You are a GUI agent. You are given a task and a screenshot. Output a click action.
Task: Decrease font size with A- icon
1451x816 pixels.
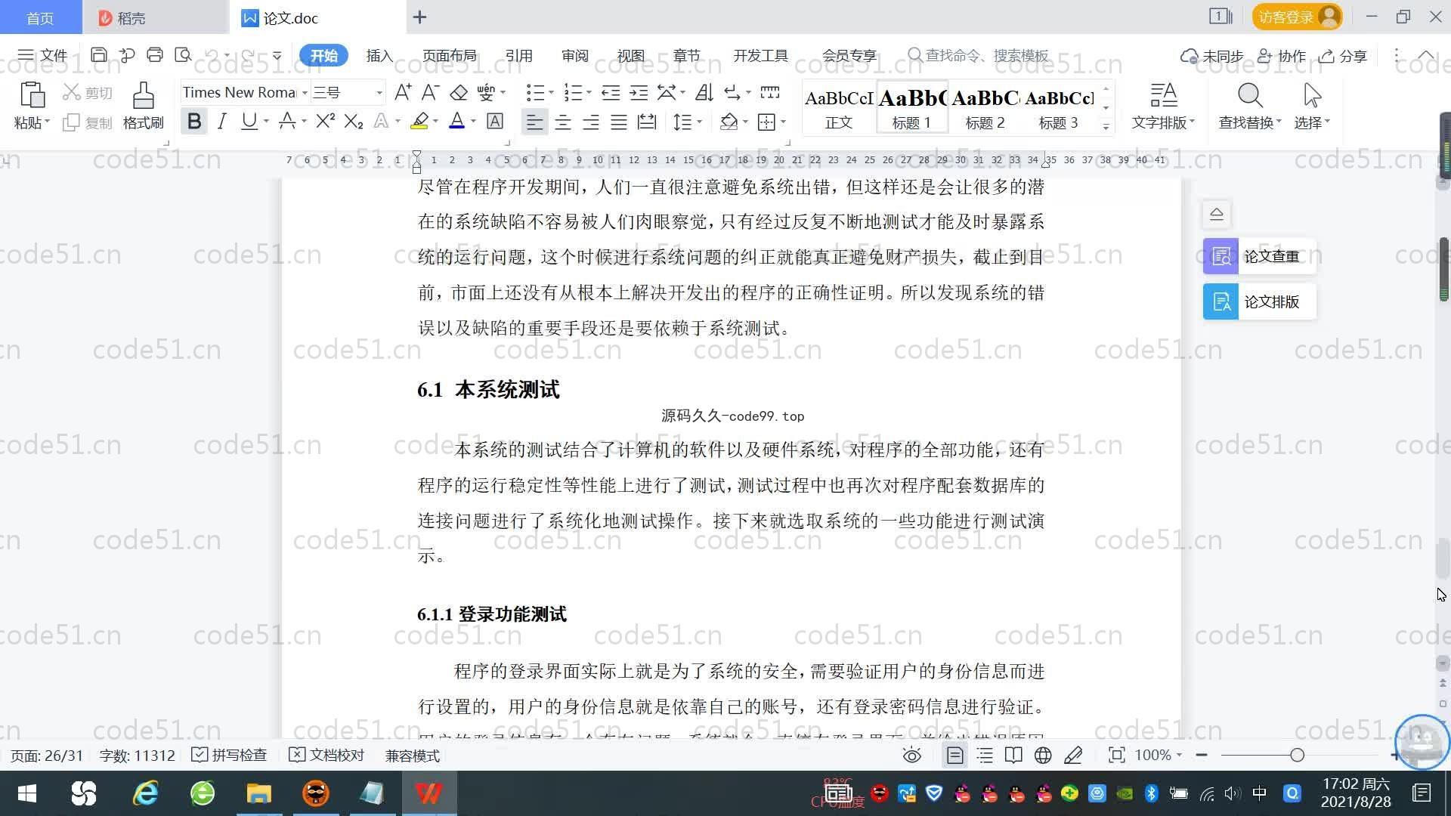pyautogui.click(x=430, y=92)
